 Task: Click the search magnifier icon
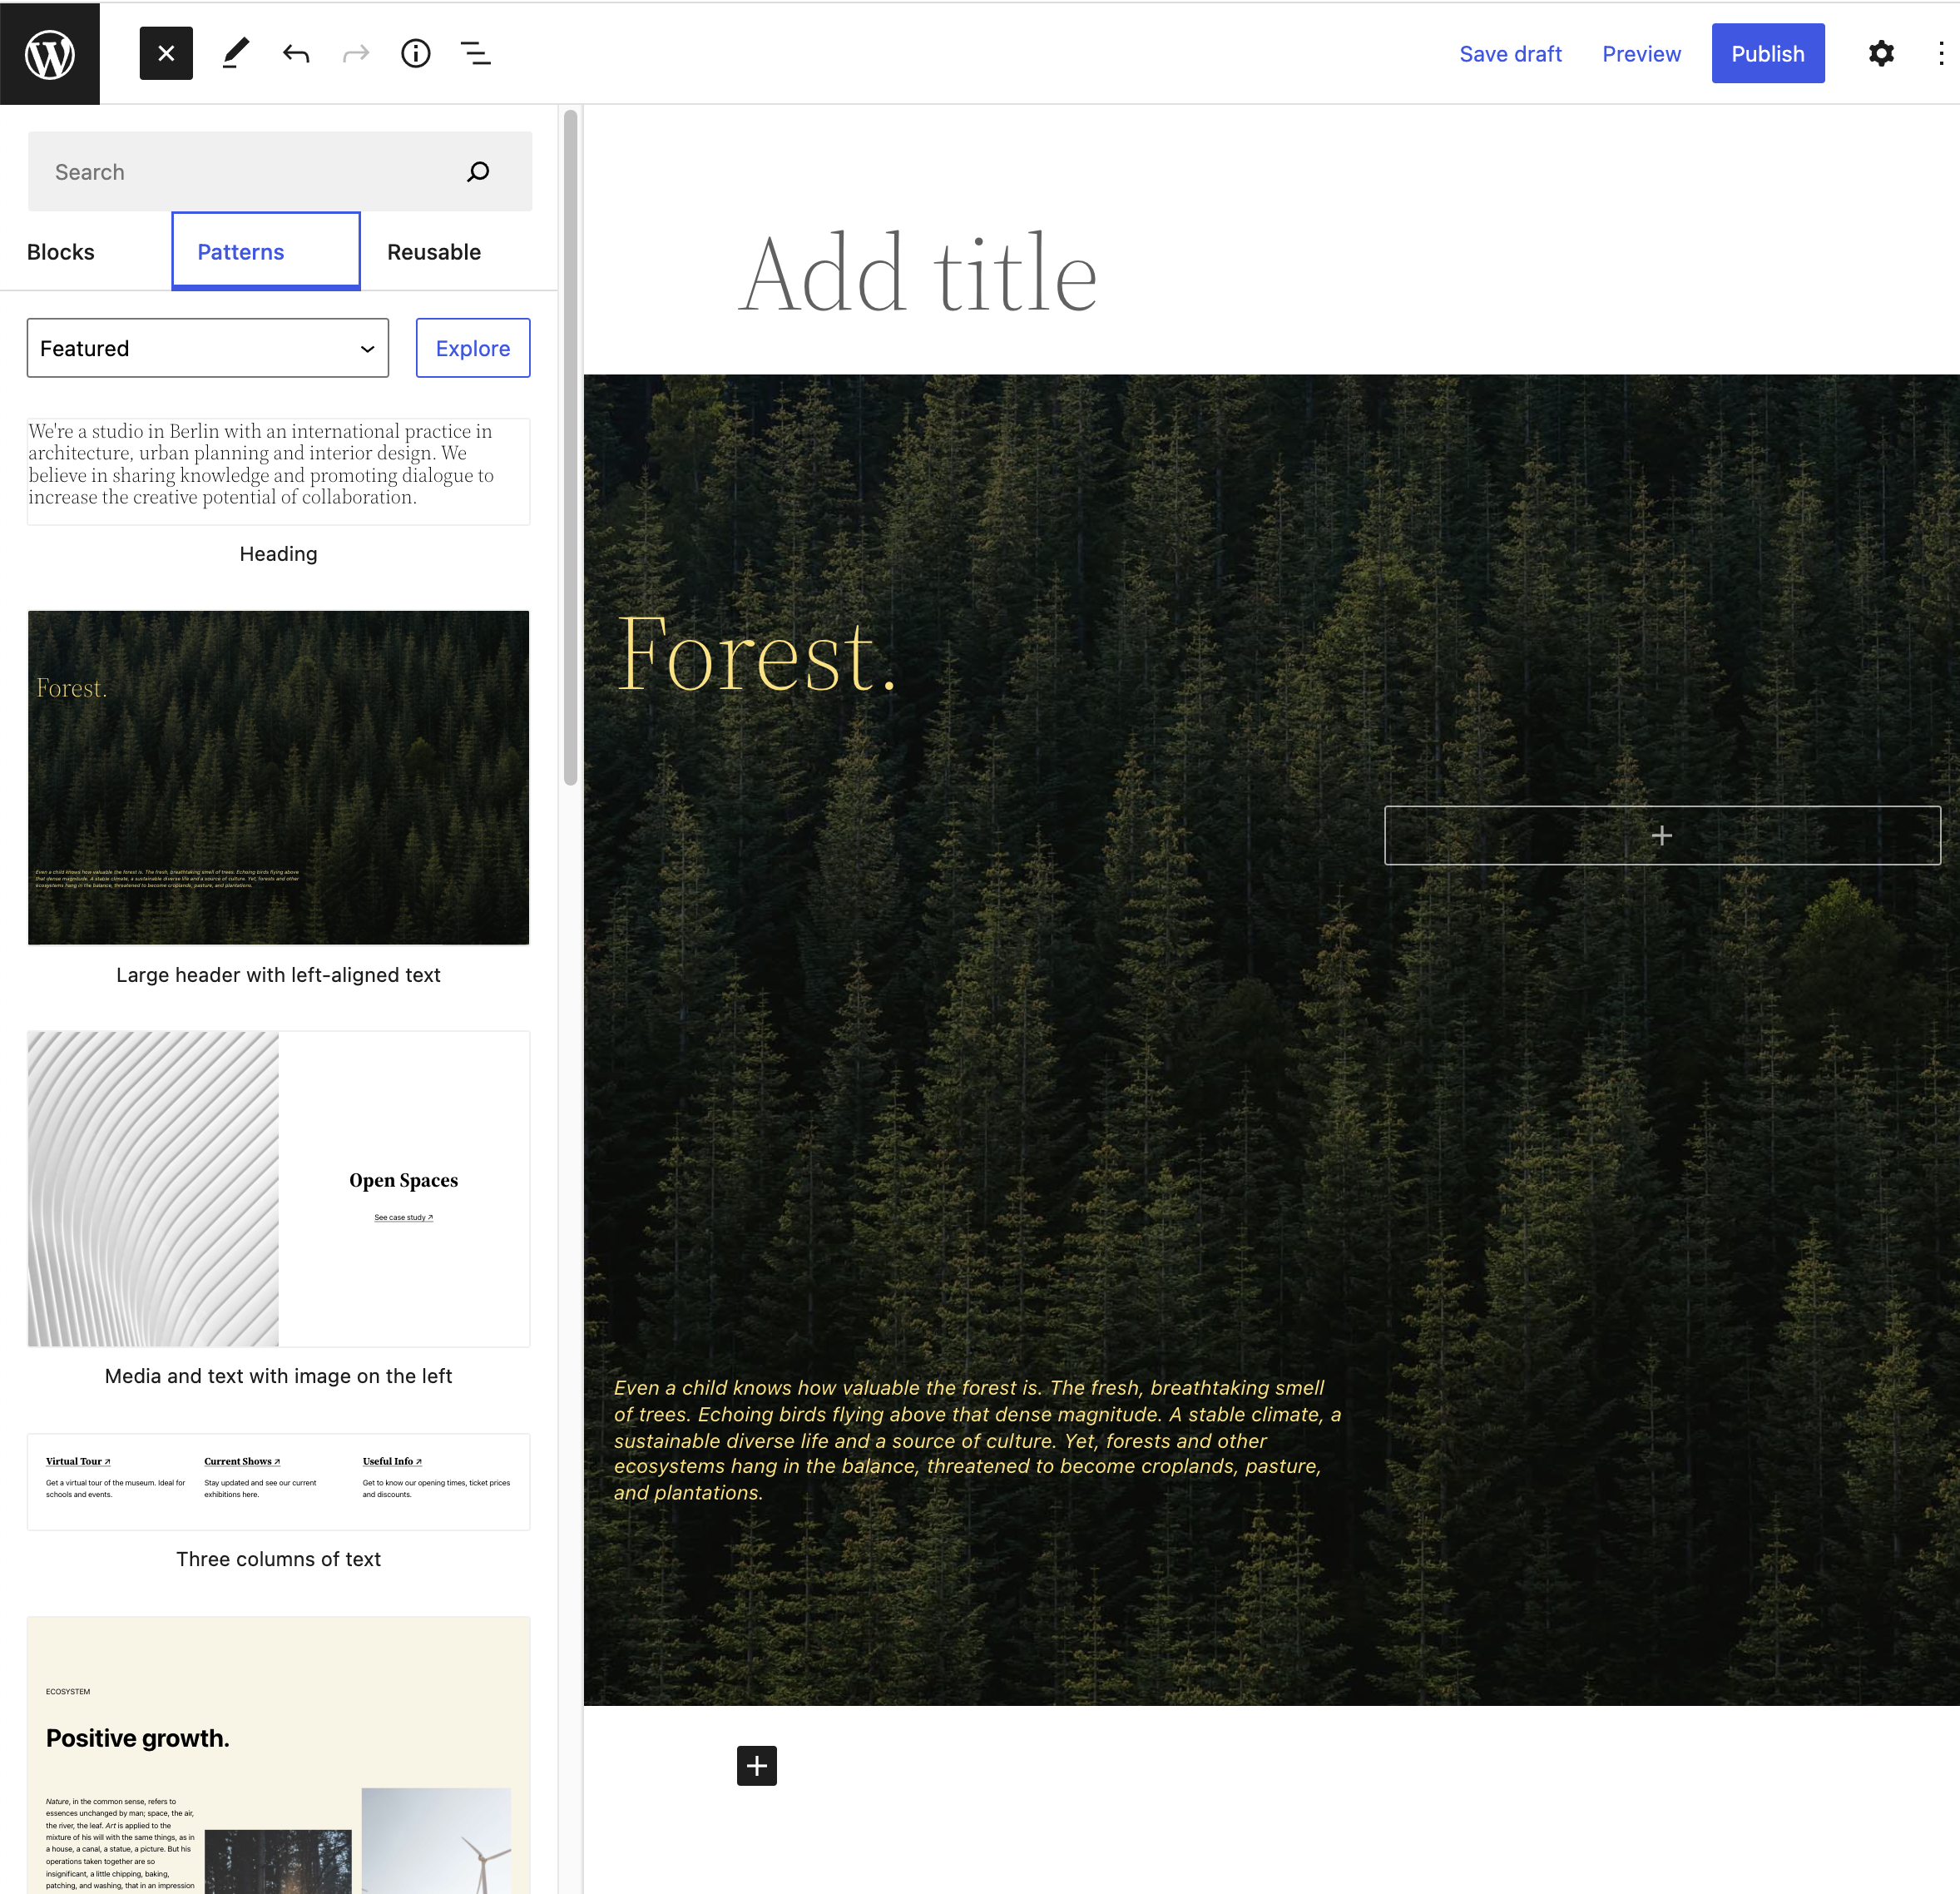478,171
